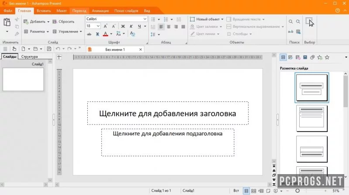This screenshot has height=195, width=349.
Task: Align text left in paragraph group
Action: 161,27
